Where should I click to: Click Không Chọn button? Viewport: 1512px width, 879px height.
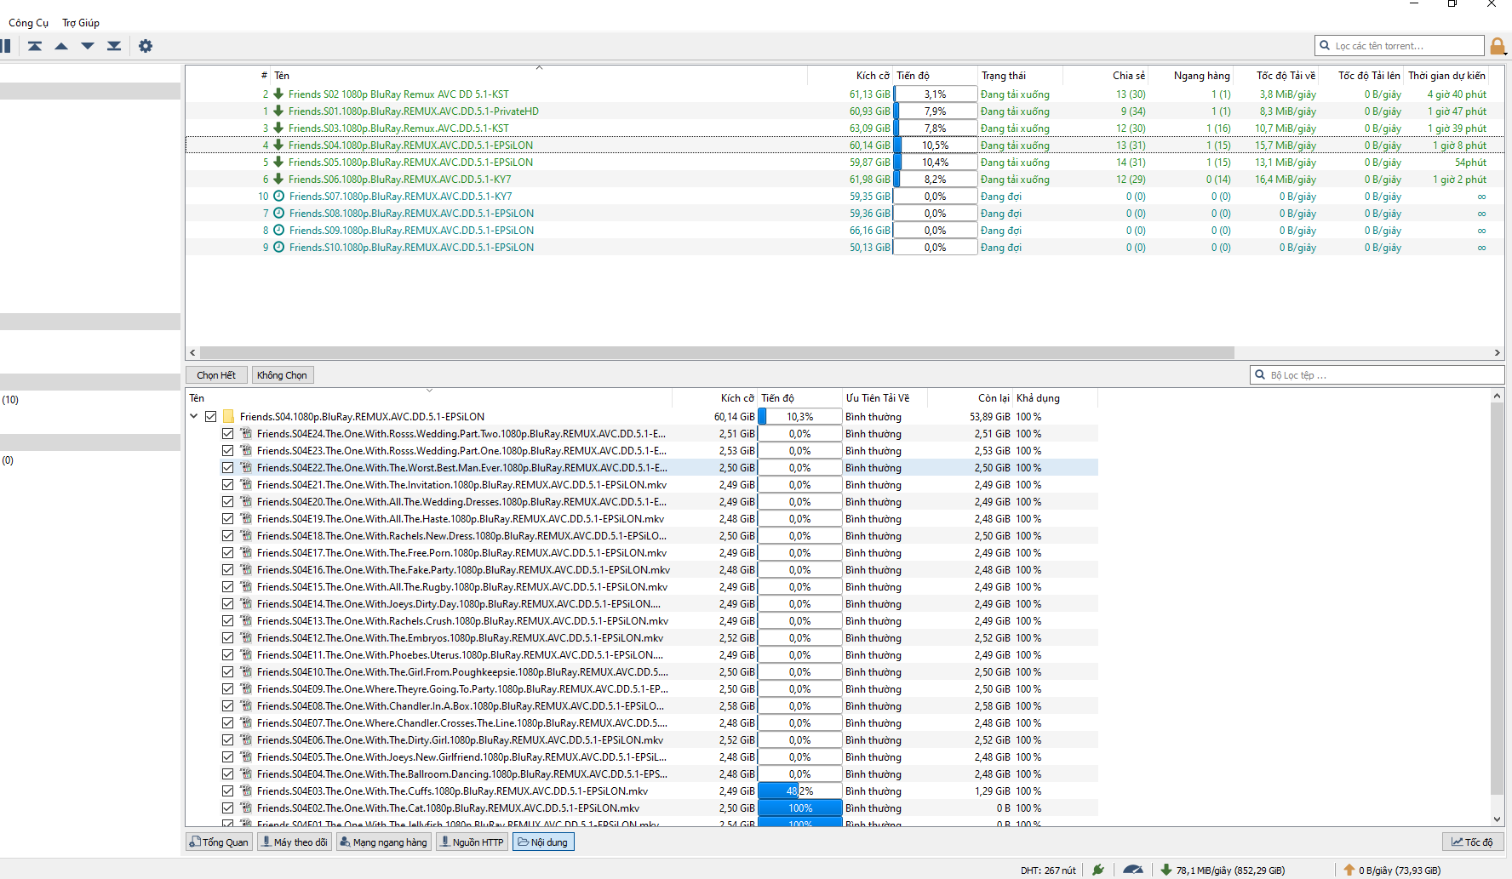click(283, 374)
